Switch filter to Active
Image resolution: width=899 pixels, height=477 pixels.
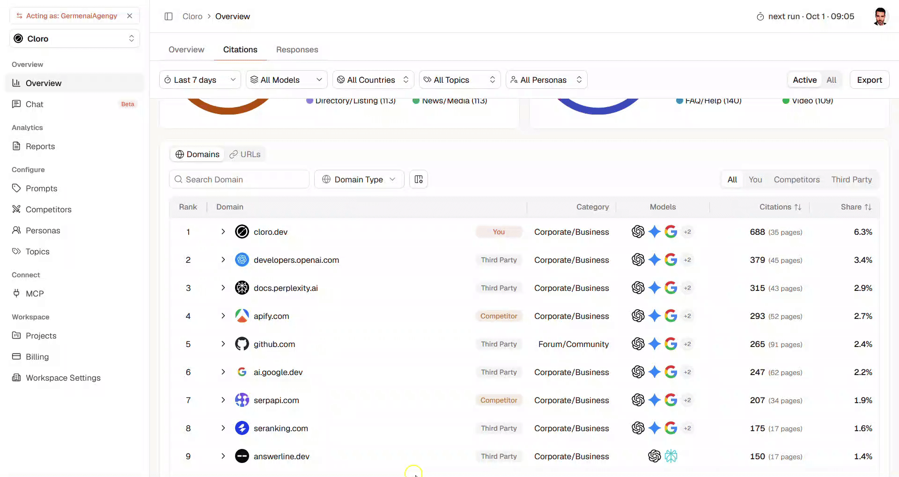tap(804, 80)
